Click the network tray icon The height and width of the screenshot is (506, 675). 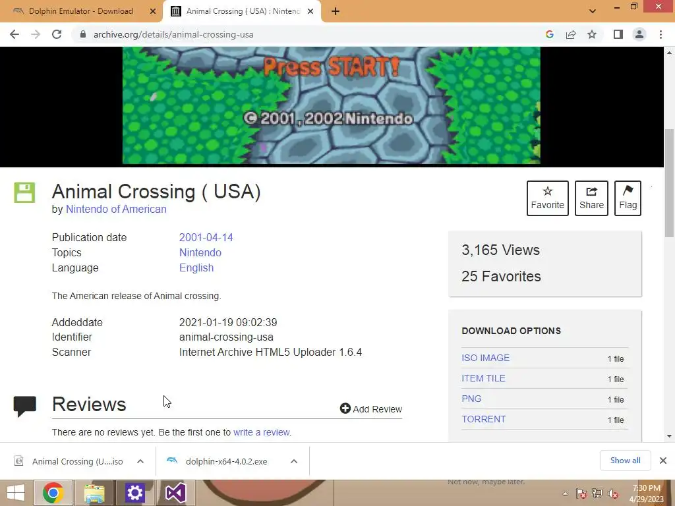[597, 493]
